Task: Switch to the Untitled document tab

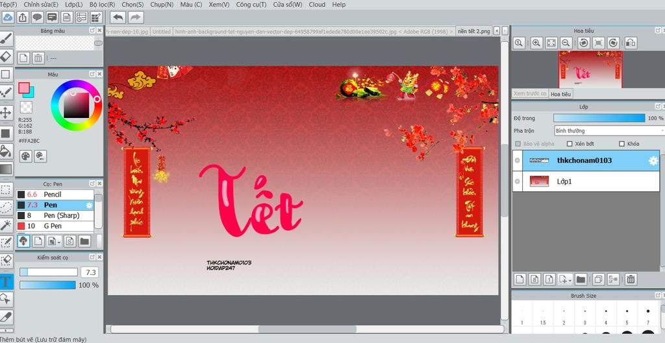Action: 161,31
